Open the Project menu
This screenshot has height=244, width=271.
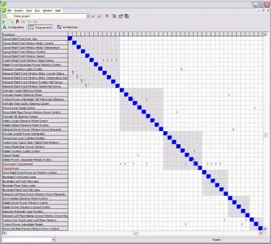pyautogui.click(x=19, y=11)
